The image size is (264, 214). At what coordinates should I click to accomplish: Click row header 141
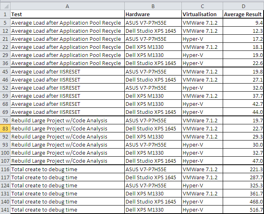pyautogui.click(x=5, y=210)
